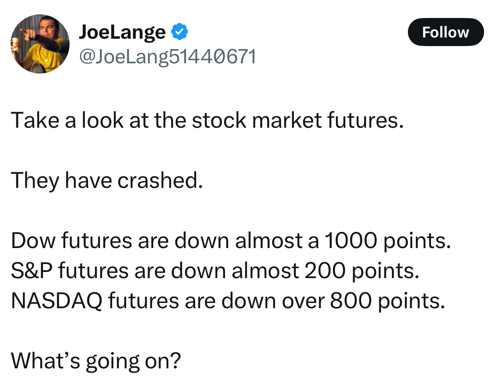Click the "What's going on?" question
504x391 pixels.
96,361
